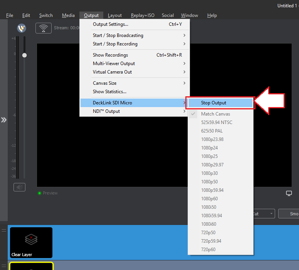Choose Show Recordings menu entry
Screen dimensions: 299x270
click(134, 55)
